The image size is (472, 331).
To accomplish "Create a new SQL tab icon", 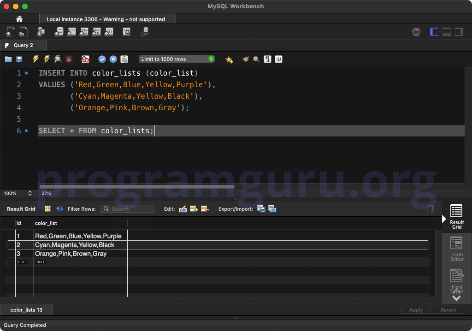I will (x=11, y=32).
